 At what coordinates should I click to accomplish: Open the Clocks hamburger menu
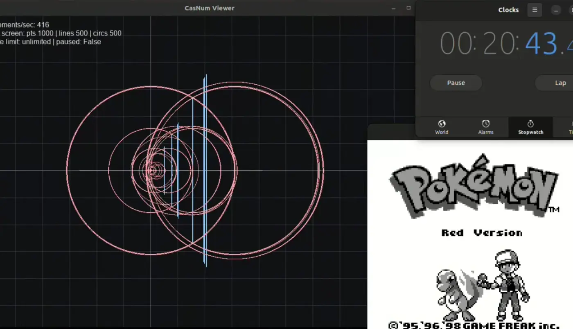tap(535, 10)
